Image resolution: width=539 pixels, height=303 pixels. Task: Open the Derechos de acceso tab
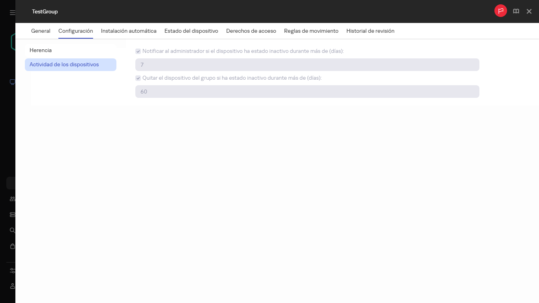(x=251, y=31)
